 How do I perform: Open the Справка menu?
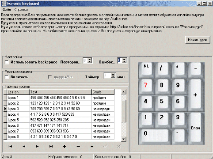pyautogui.click(x=21, y=10)
